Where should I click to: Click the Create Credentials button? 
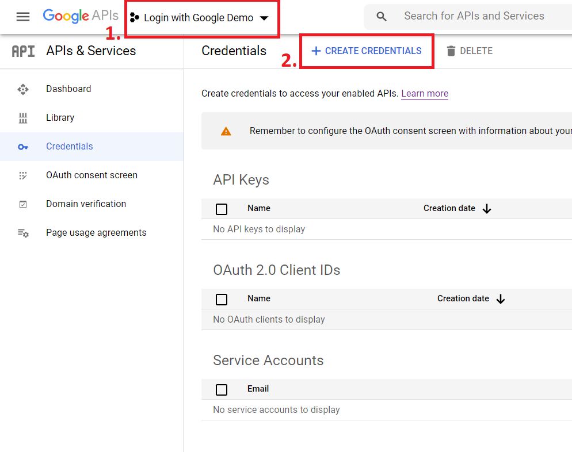click(367, 51)
